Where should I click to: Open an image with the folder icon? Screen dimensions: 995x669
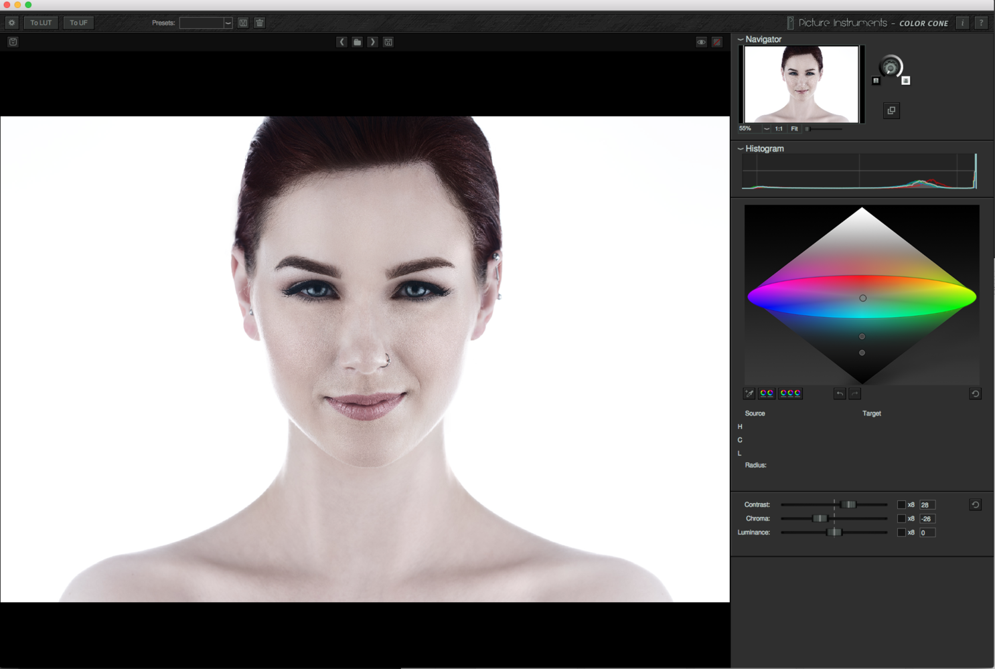click(x=358, y=42)
